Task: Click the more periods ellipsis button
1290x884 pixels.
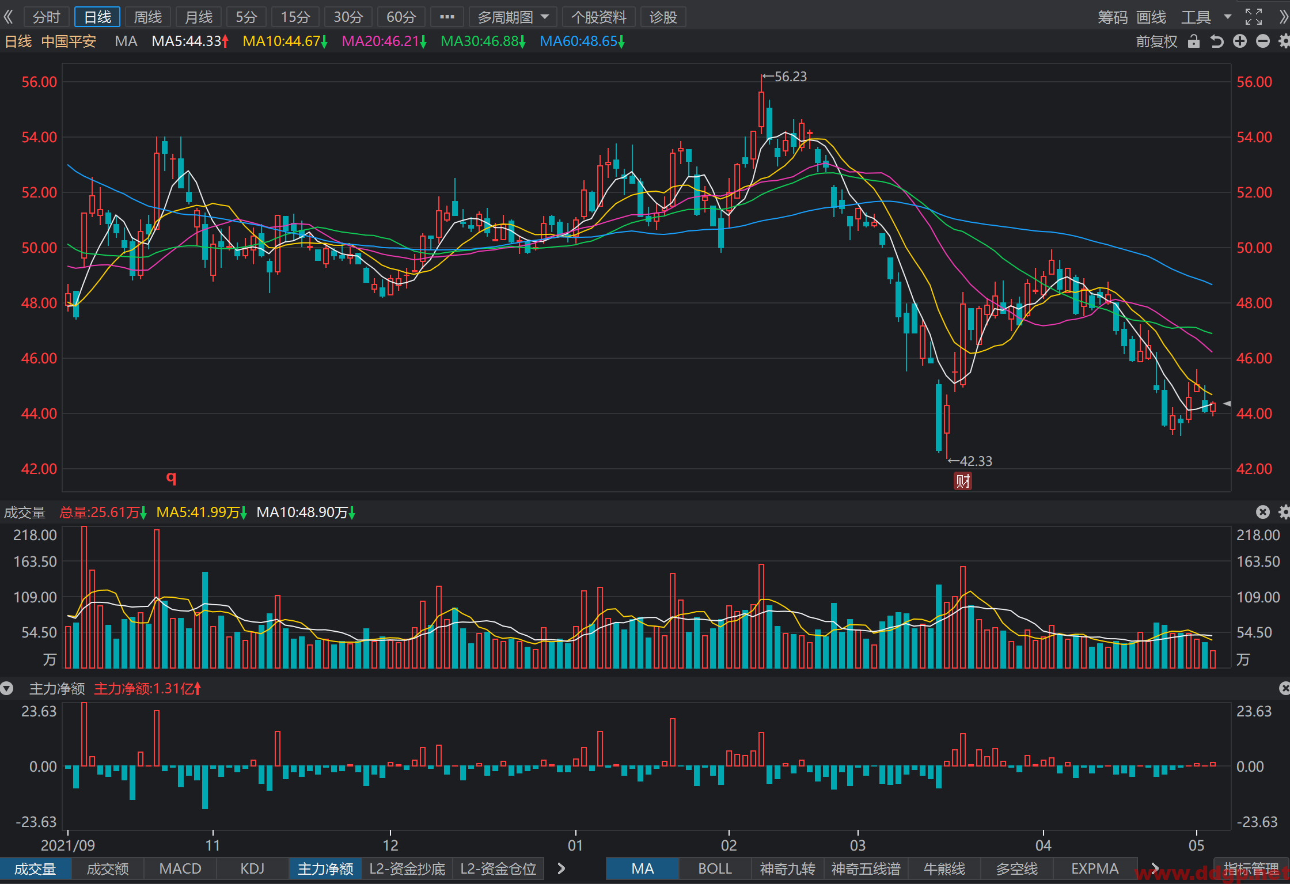Action: coord(447,17)
